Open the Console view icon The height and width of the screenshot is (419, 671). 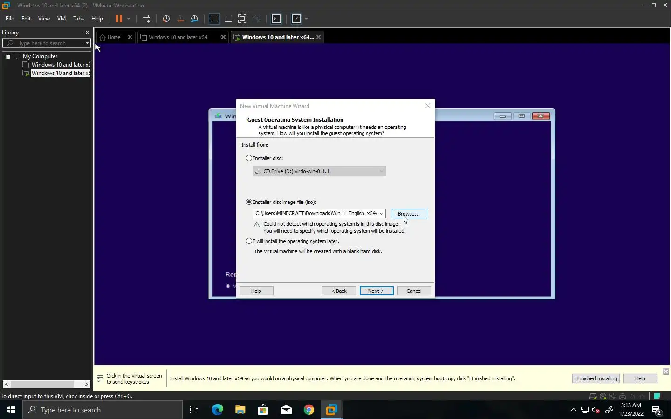(276, 19)
